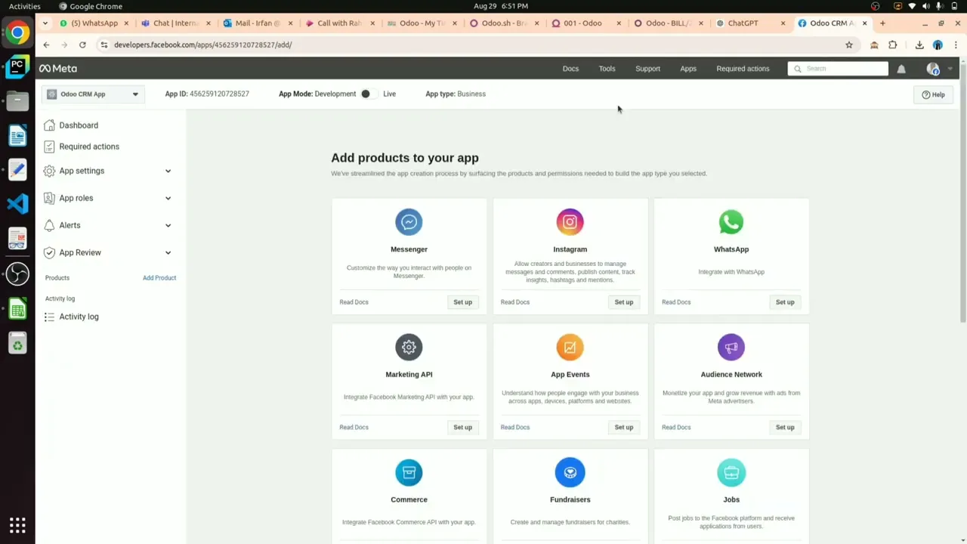Switch to the 001 - Odoo tab

pyautogui.click(x=585, y=23)
